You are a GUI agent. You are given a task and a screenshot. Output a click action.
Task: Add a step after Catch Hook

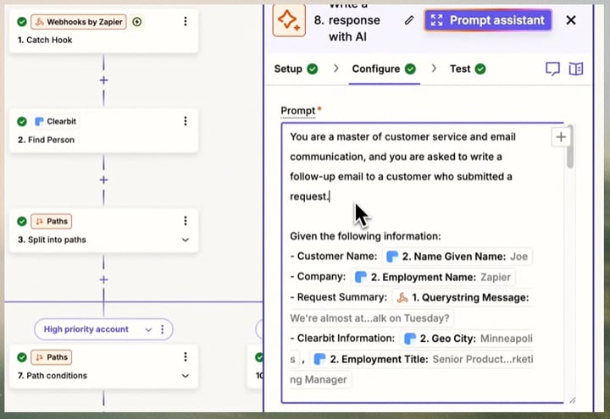[103, 80]
